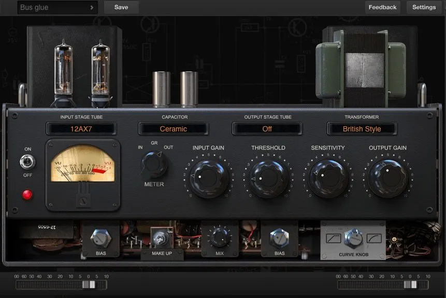The width and height of the screenshot is (446, 298).
Task: Click the OFF label below power switch
Action: (27, 175)
